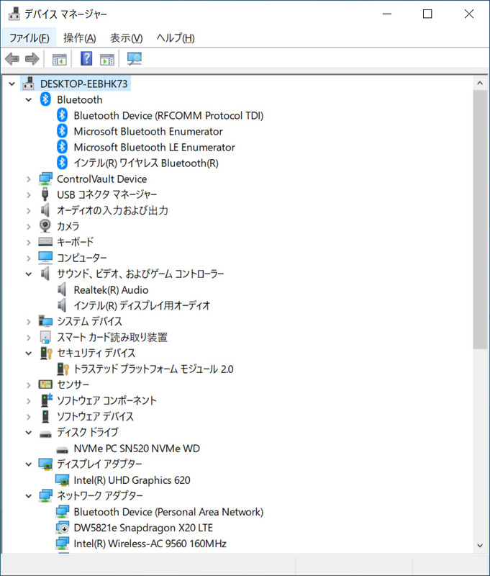Click the scrollbar down arrow
The height and width of the screenshot is (576, 490).
tap(480, 545)
